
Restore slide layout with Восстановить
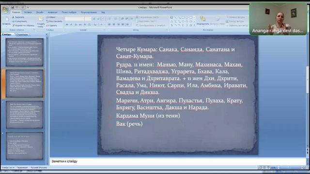click(x=54, y=21)
